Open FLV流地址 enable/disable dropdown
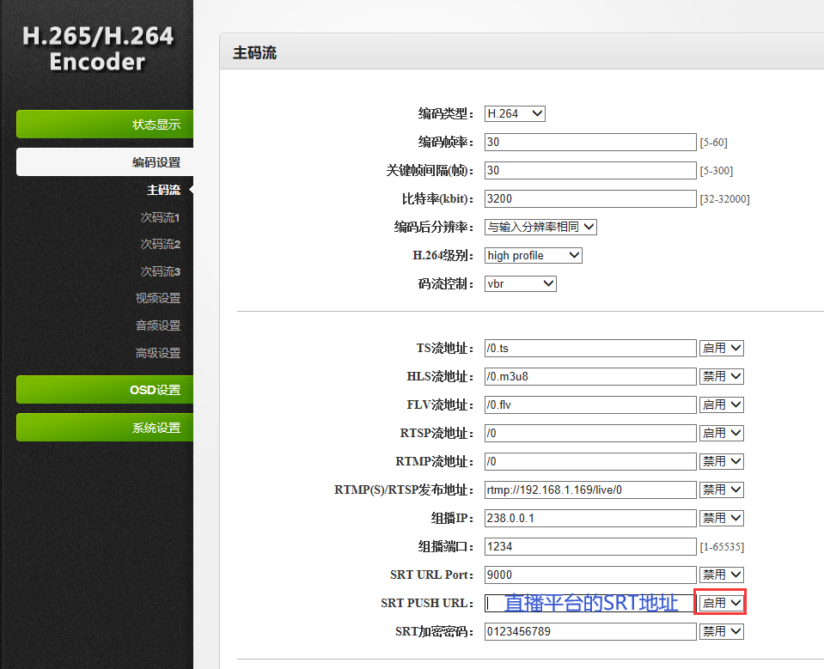Screen dimensions: 824x669 click(x=721, y=404)
